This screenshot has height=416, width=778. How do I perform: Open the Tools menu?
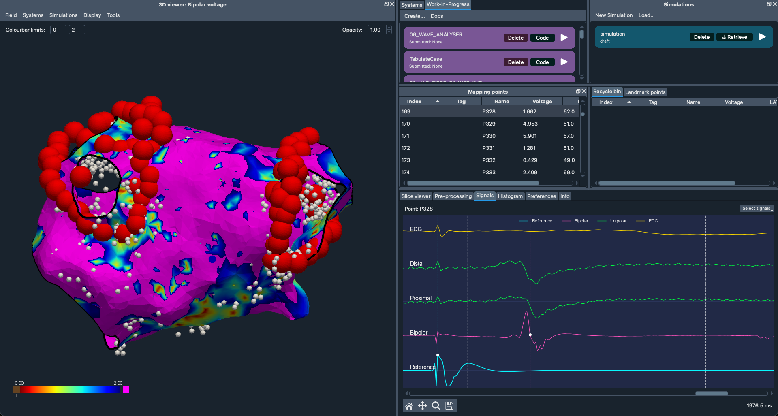point(113,15)
